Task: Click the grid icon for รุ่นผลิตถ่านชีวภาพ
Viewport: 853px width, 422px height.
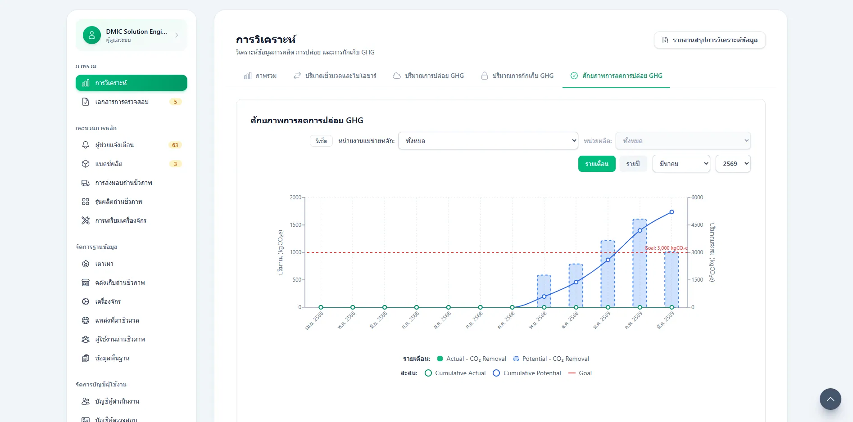Action: (x=86, y=202)
